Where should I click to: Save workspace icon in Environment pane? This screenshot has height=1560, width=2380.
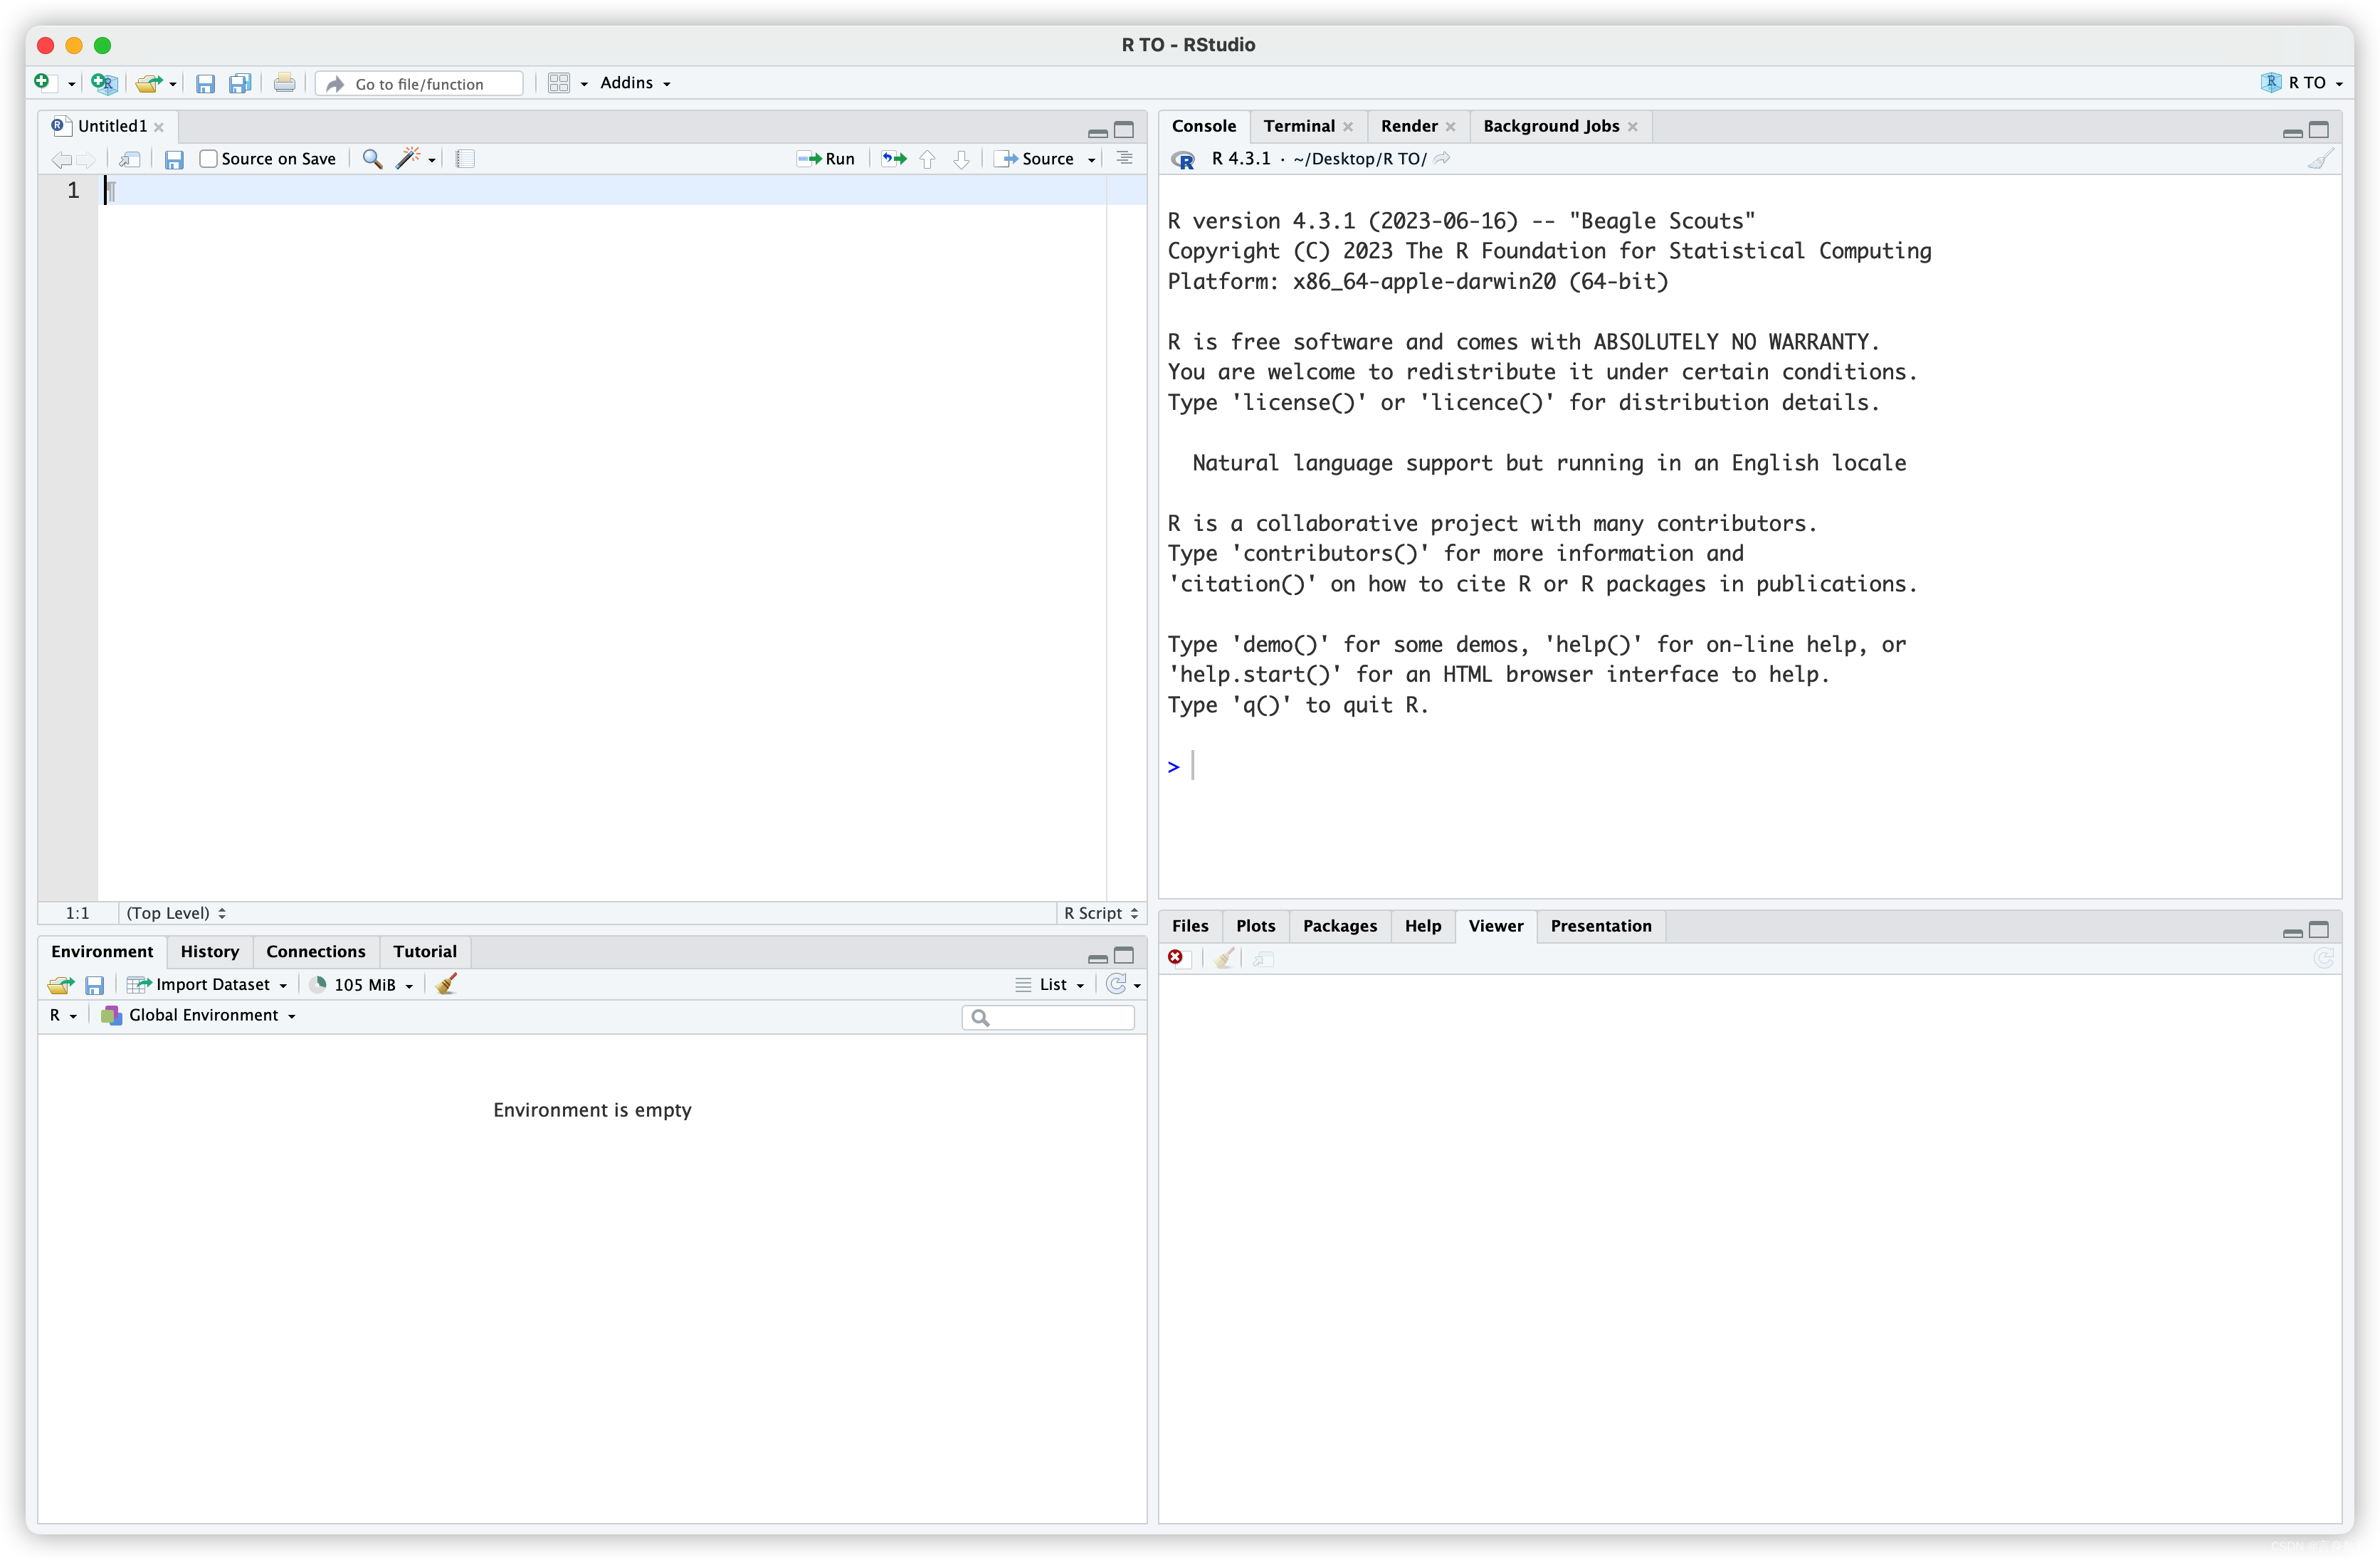tap(94, 985)
